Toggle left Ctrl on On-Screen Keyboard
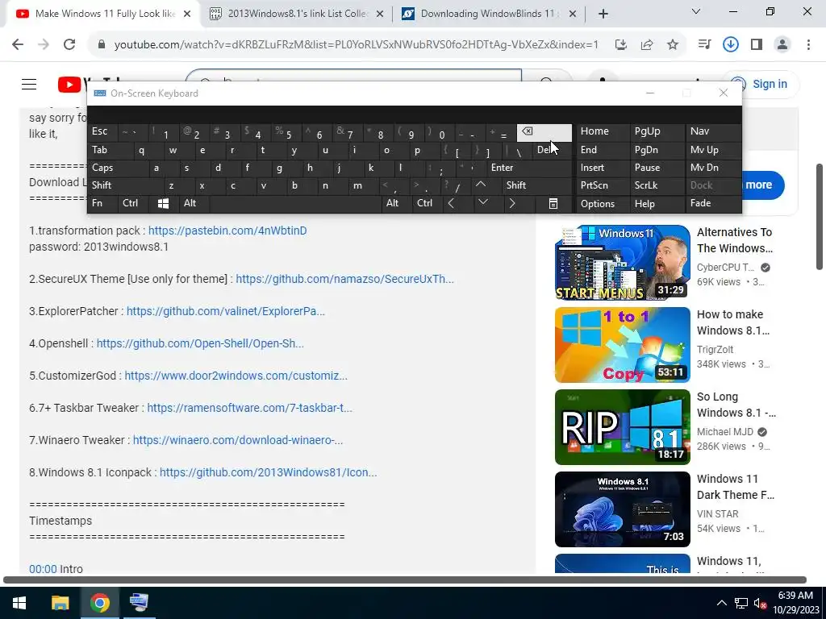Viewport: 826px width, 619px height. click(x=133, y=203)
